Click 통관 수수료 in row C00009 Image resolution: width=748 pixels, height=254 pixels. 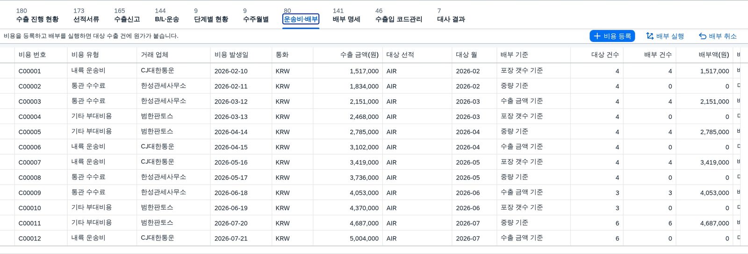click(x=88, y=192)
